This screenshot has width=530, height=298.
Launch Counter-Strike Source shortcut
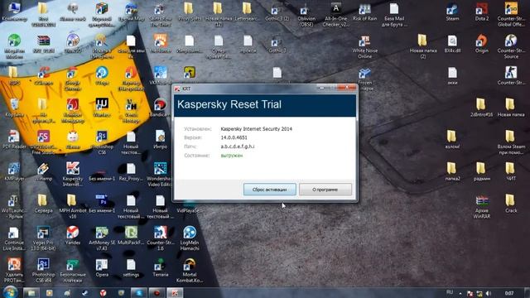click(511, 46)
